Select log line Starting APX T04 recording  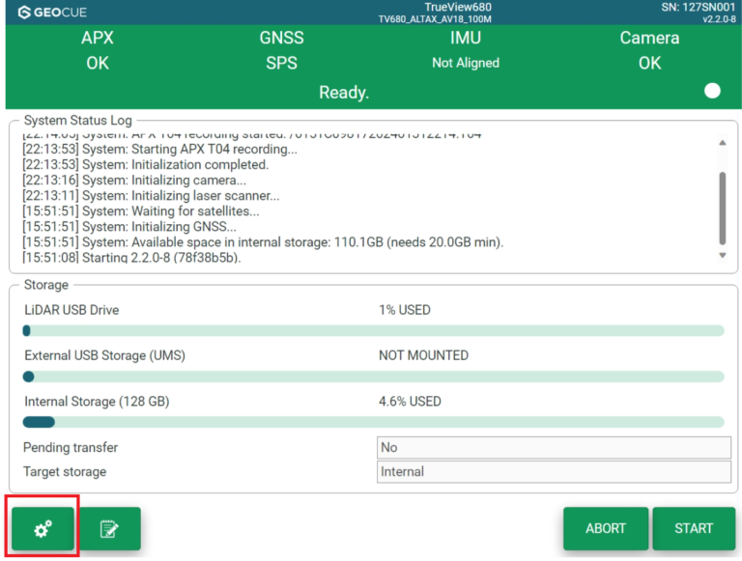(x=160, y=149)
